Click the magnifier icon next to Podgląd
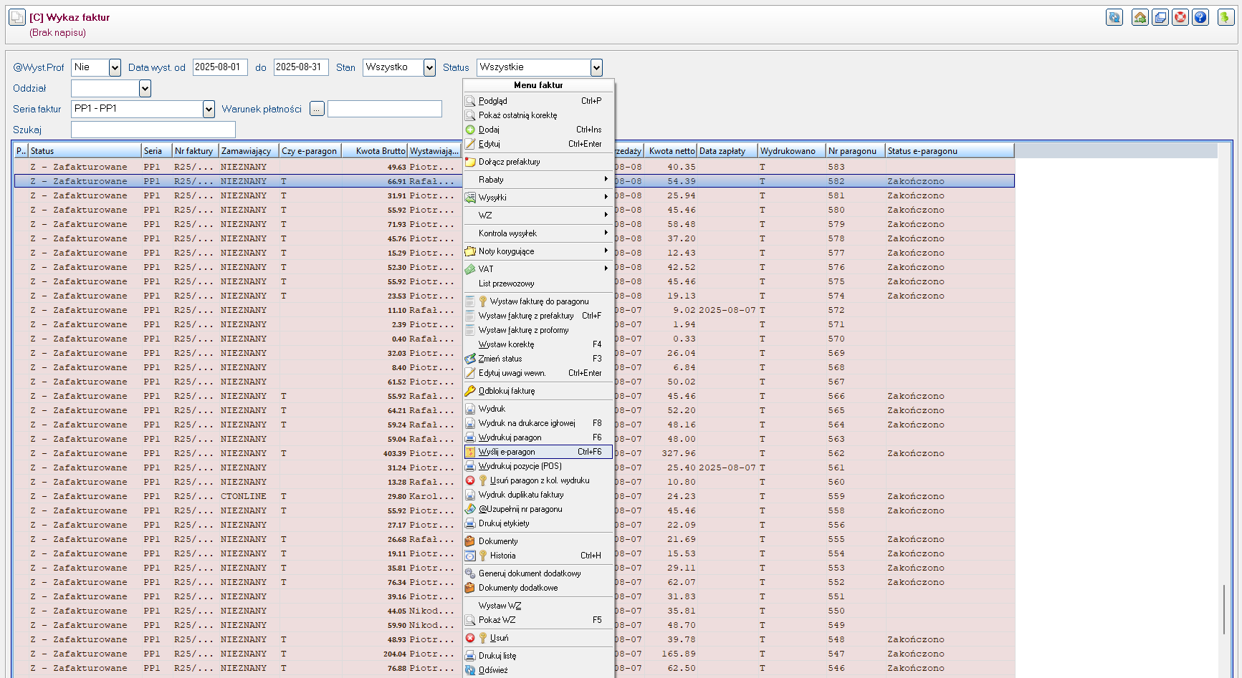 (x=470, y=101)
